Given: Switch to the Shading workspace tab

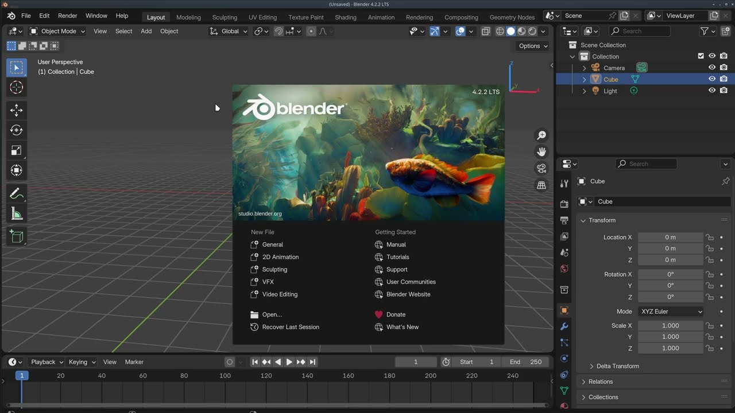Looking at the screenshot, I should [x=345, y=17].
